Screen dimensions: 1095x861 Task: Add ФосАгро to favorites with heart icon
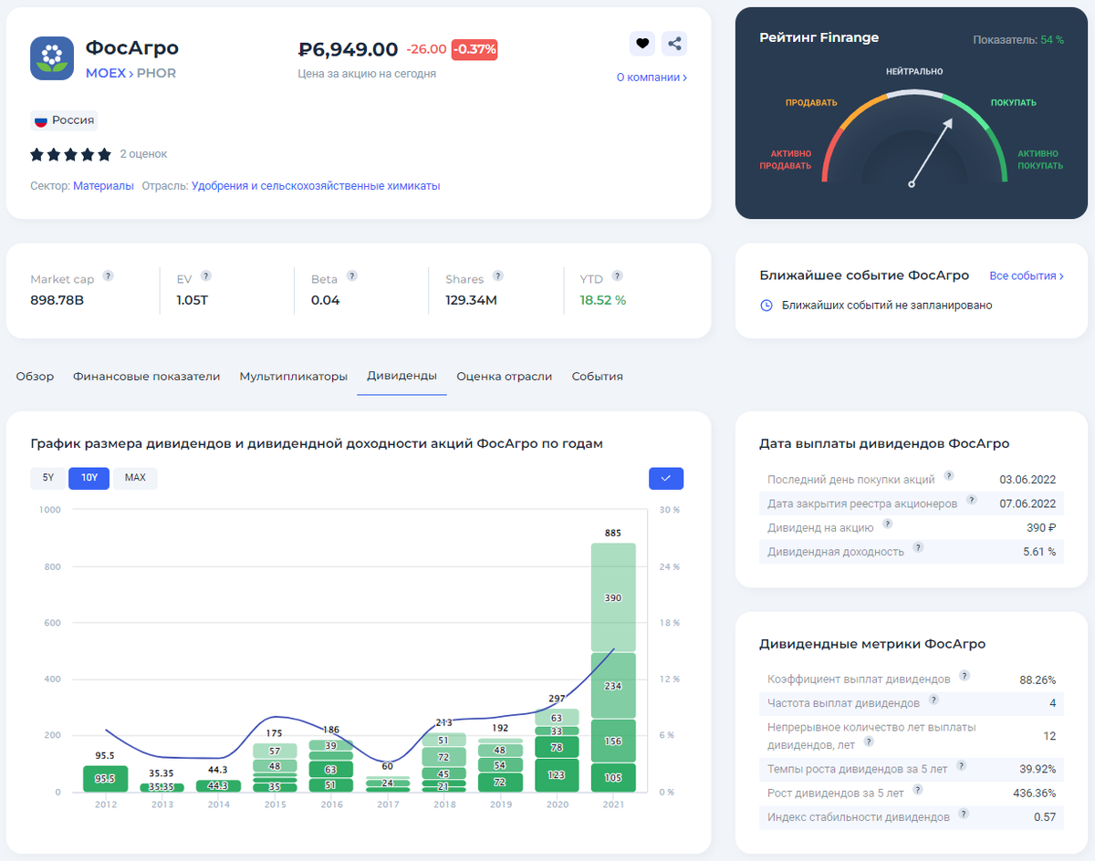642,43
